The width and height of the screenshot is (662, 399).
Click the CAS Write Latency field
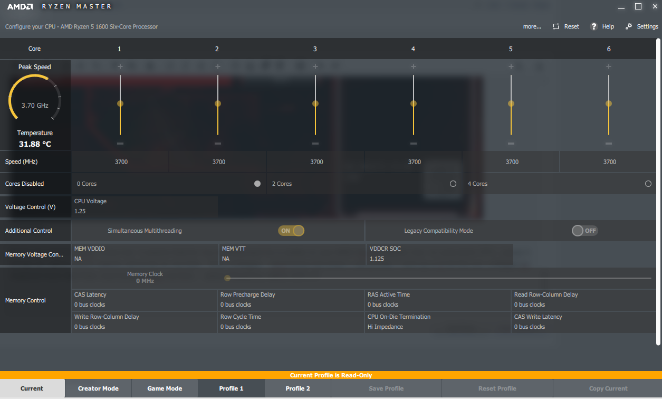(x=585, y=322)
